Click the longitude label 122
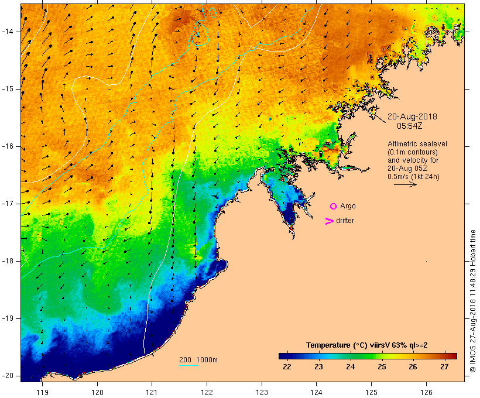 pyautogui.click(x=207, y=392)
